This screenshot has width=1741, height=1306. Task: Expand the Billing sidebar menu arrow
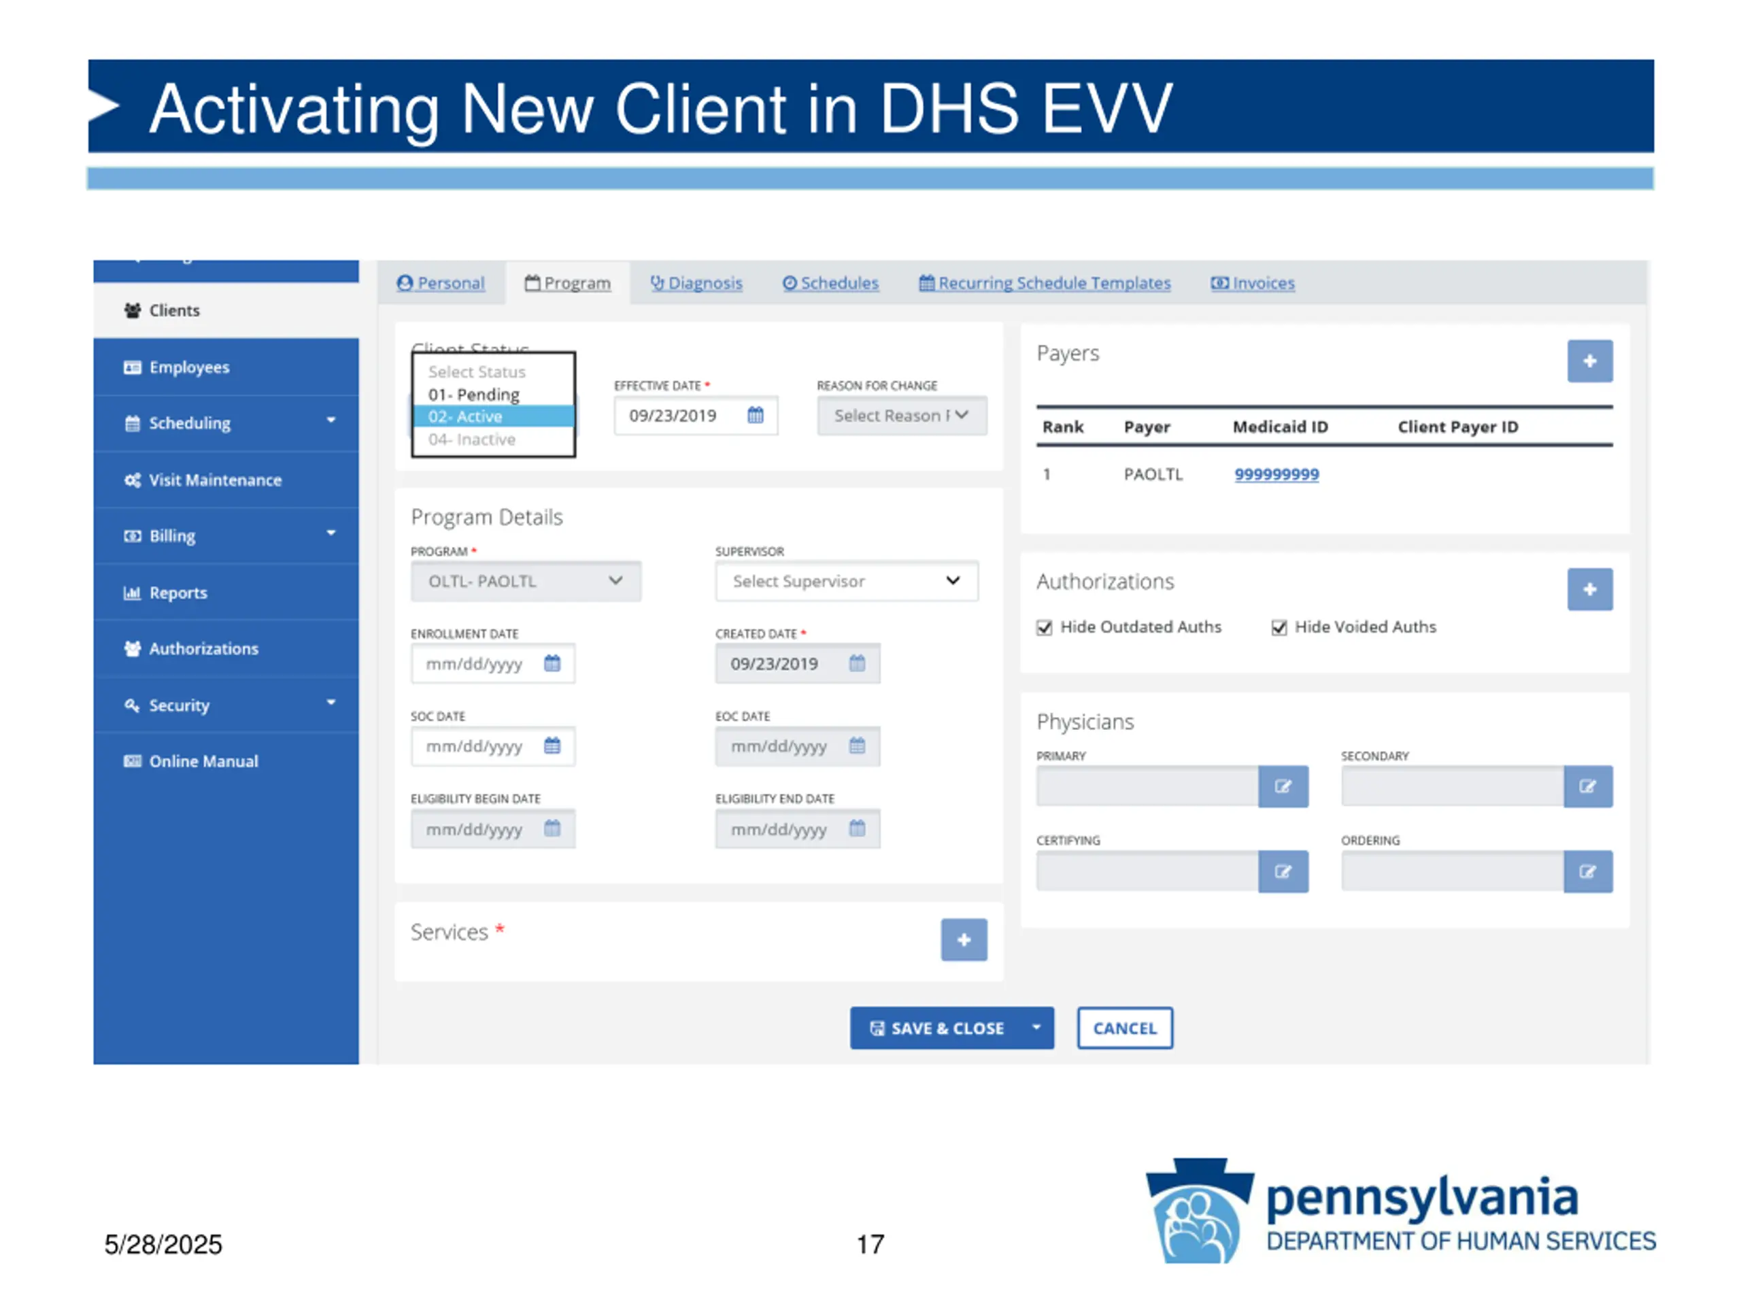[x=331, y=533]
